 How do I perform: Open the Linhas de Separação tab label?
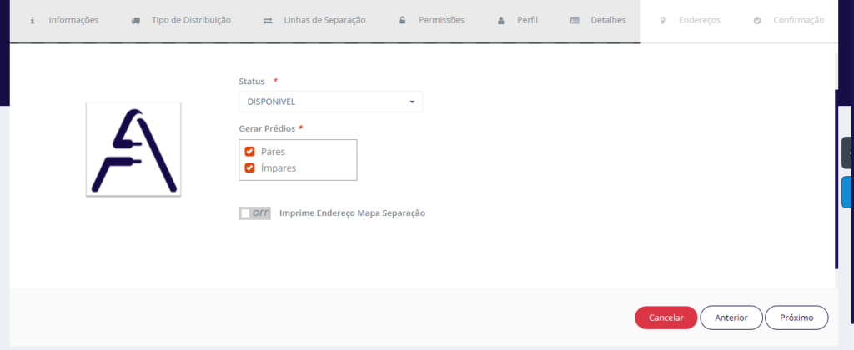[x=324, y=20]
